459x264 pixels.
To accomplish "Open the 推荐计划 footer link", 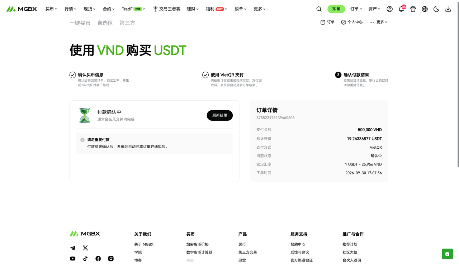I will point(350,244).
